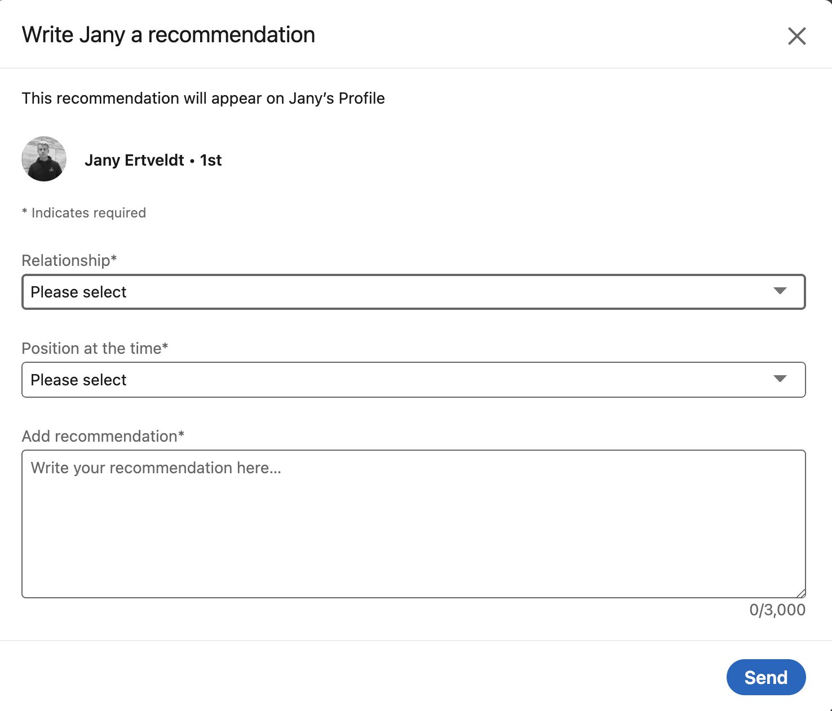The image size is (832, 711).
Task: Open the Relationship dropdown
Action: pyautogui.click(x=414, y=292)
